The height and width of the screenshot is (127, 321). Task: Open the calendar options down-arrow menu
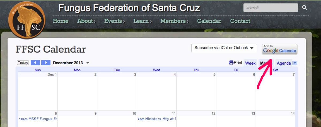pyautogui.click(x=295, y=63)
